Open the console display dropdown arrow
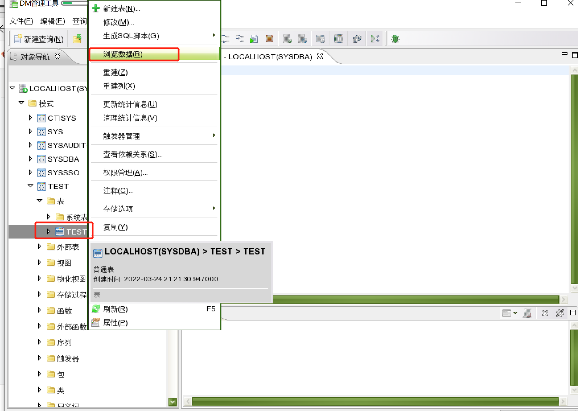The height and width of the screenshot is (411, 578). pyautogui.click(x=515, y=313)
